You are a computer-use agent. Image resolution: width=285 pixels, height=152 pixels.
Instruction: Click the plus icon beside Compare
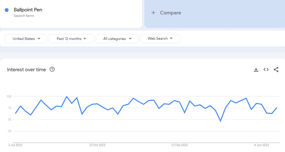click(153, 13)
